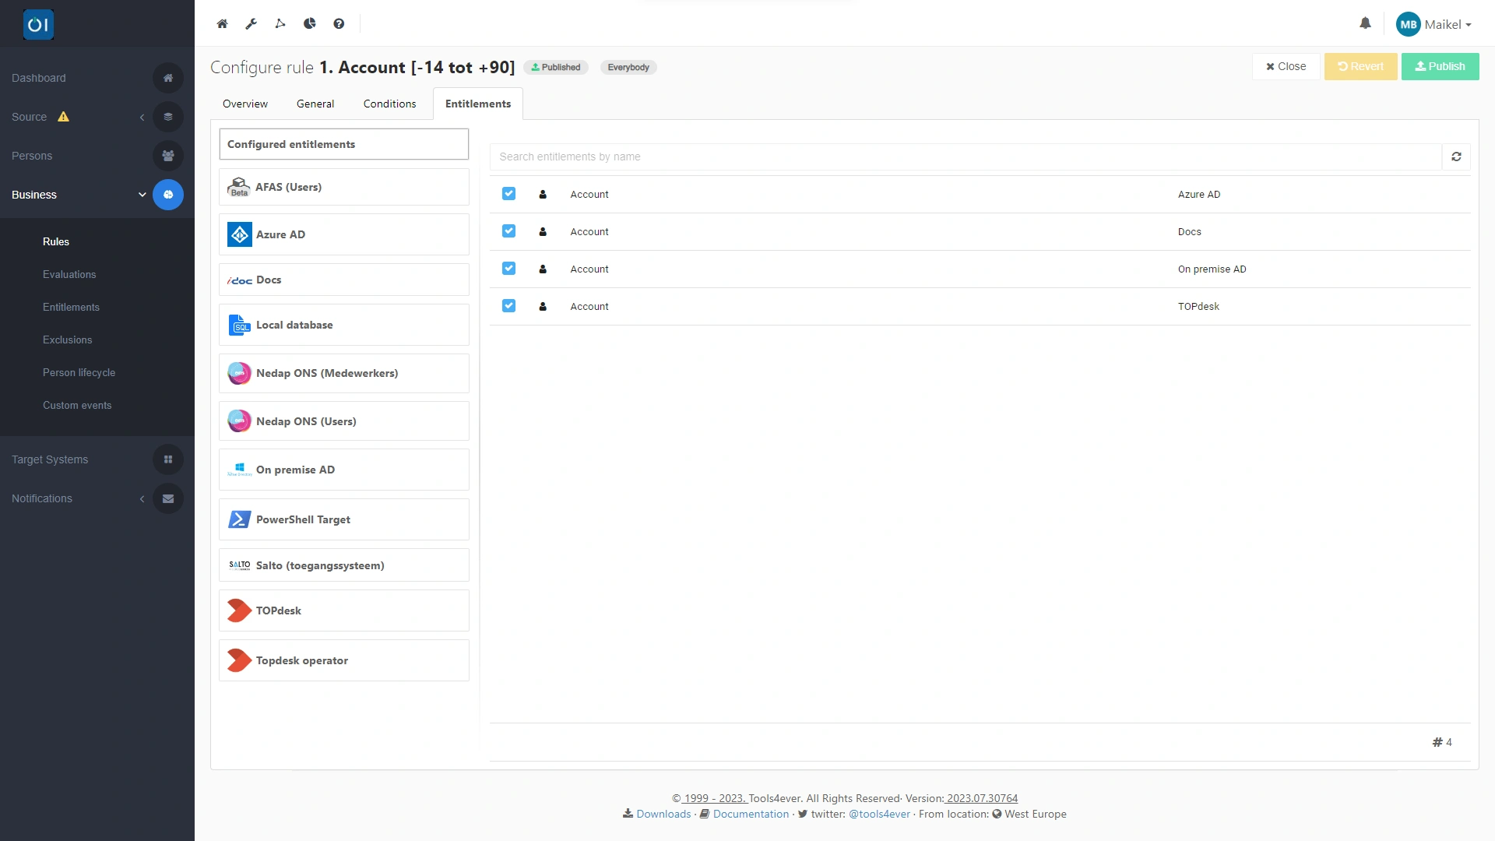This screenshot has height=841, width=1495.
Task: Click the pie chart reports icon
Action: click(x=310, y=23)
